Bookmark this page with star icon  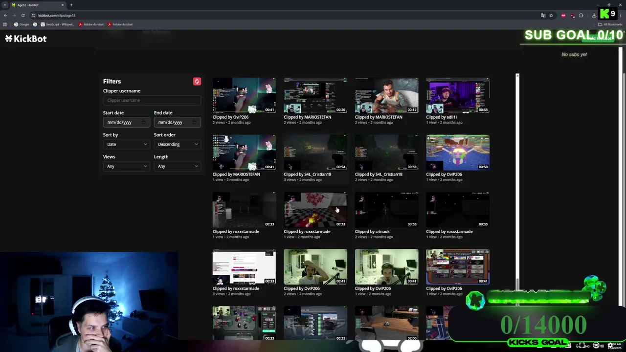point(551,15)
